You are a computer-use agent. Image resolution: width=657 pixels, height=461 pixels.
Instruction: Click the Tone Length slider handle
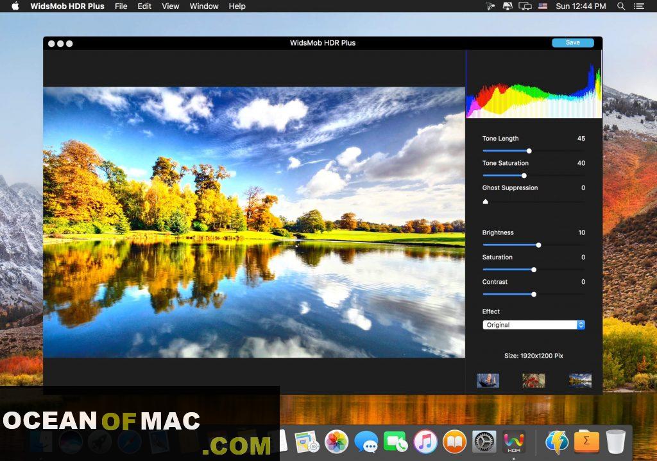point(529,151)
